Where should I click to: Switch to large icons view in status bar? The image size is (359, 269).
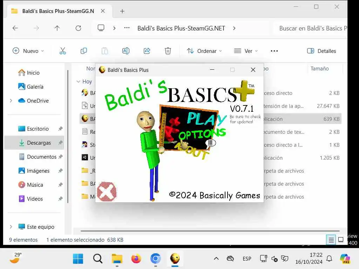pyautogui.click(x=341, y=240)
